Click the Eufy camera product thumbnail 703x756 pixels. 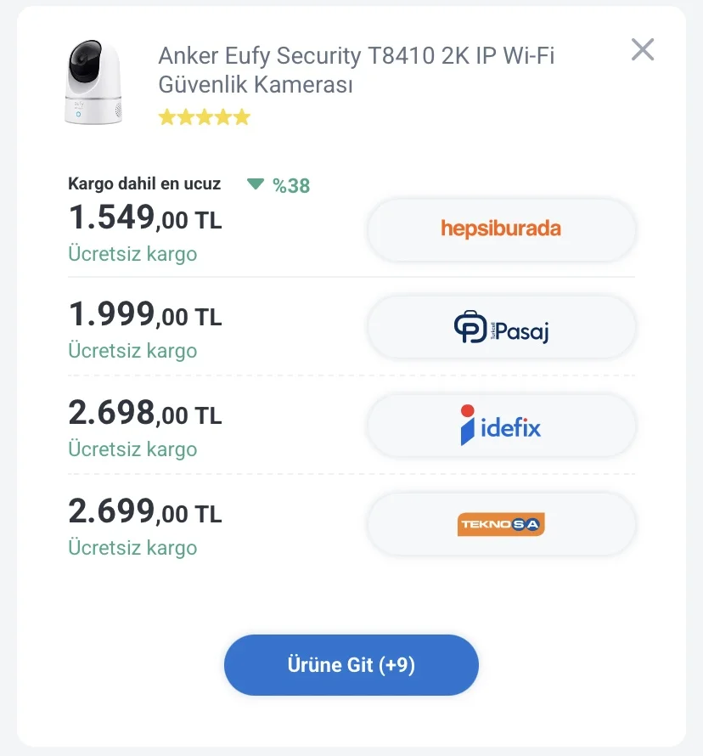93,83
